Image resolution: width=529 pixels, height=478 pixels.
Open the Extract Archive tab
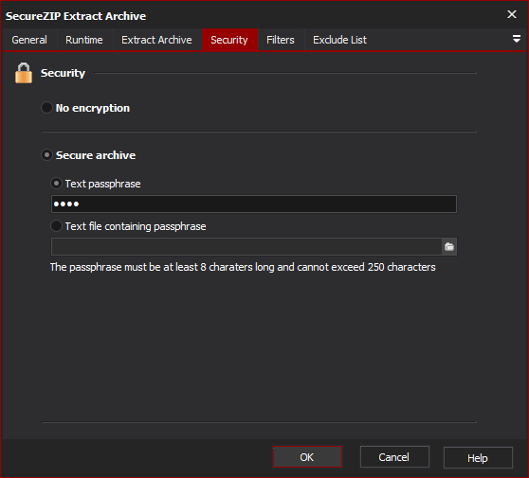[156, 40]
